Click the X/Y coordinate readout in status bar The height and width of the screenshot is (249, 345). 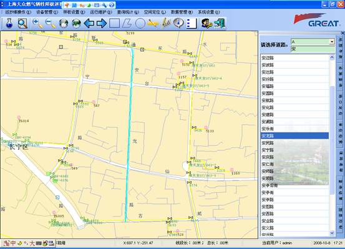[x=138, y=243]
